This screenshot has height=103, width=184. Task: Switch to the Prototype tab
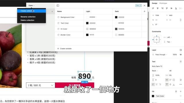(x=163, y=3)
